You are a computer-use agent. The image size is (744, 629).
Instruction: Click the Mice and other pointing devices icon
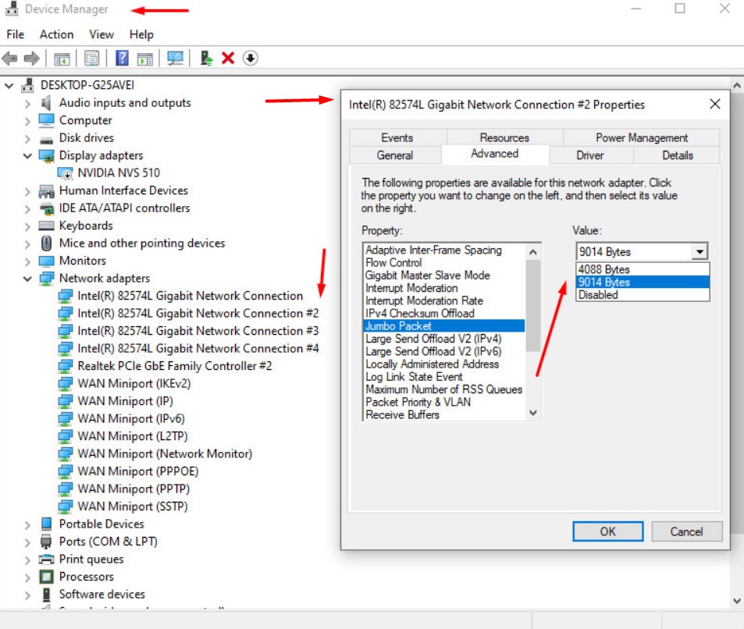[x=46, y=243]
